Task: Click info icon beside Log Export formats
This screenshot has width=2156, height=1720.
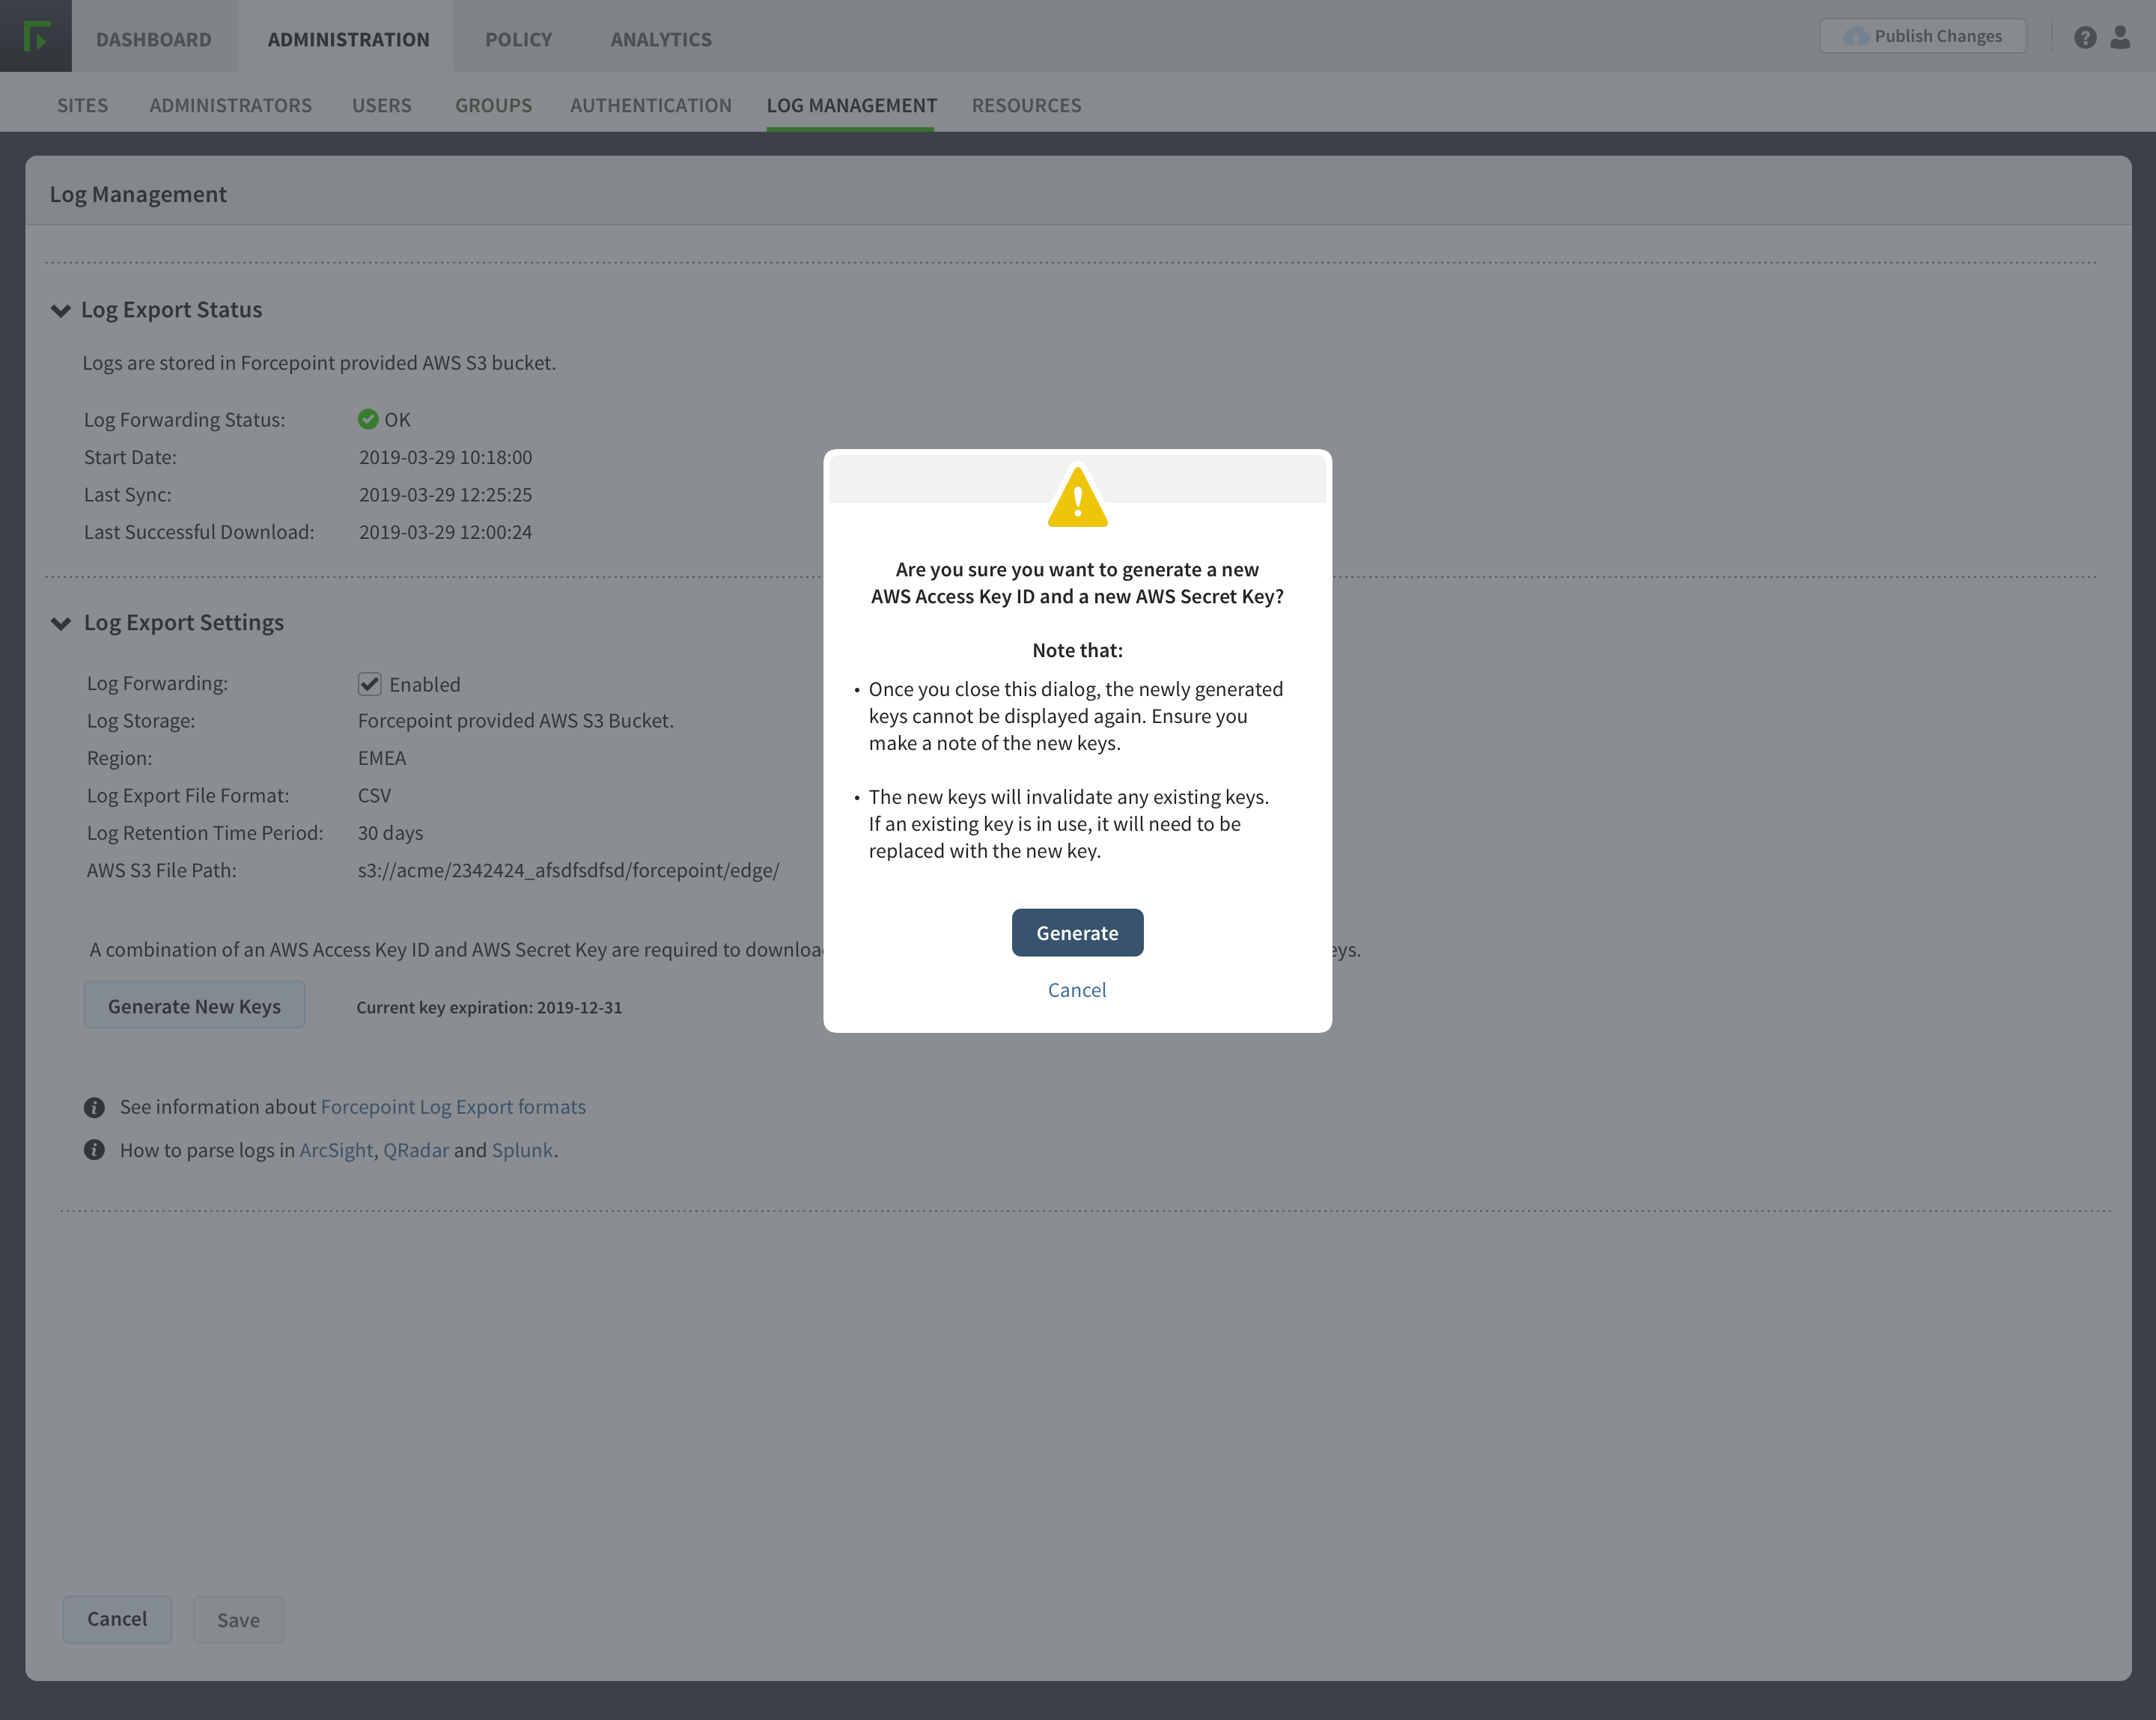Action: [x=94, y=1107]
